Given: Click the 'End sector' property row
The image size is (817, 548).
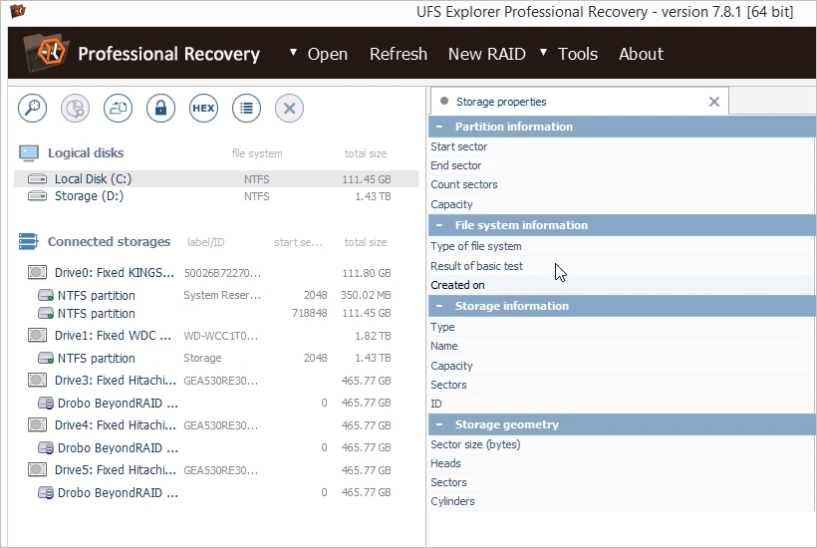Looking at the screenshot, I should [622, 165].
